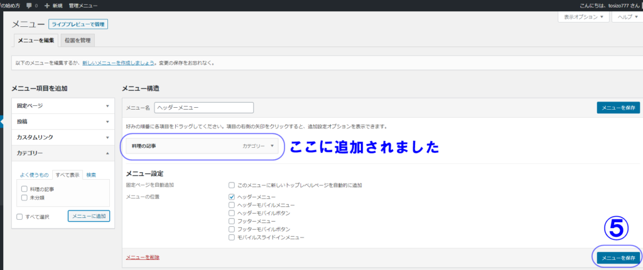
Task: Click the メニューに追加 button
Action: (x=89, y=216)
